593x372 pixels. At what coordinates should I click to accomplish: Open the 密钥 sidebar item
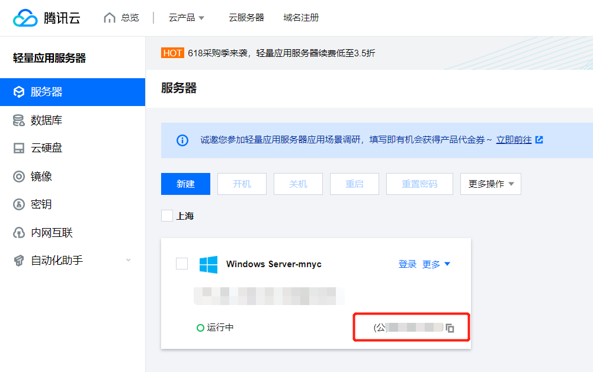coord(73,204)
